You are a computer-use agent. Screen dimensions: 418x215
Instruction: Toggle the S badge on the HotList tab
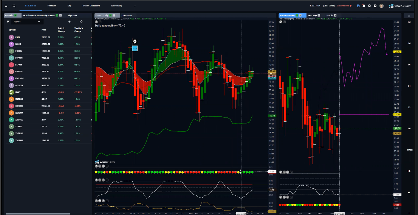pos(335,15)
